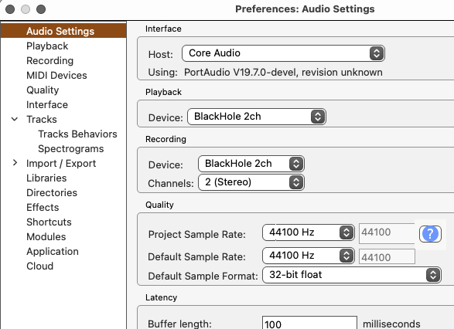The height and width of the screenshot is (329, 454).
Task: Open the Libraries preferences page
Action: (x=46, y=178)
